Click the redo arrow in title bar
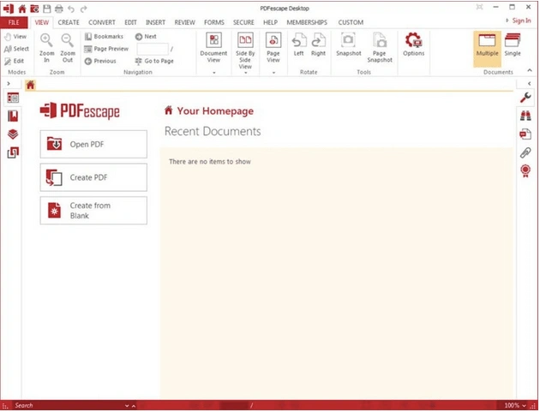The image size is (540, 412). coord(83,9)
